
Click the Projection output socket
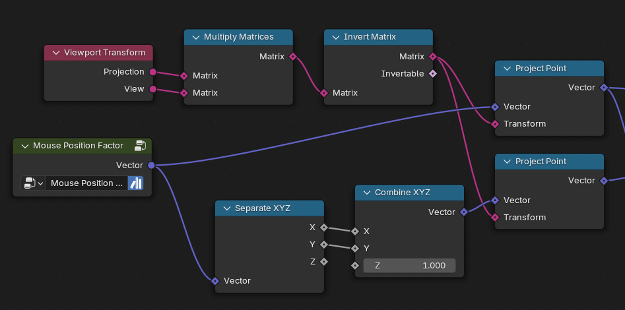152,72
